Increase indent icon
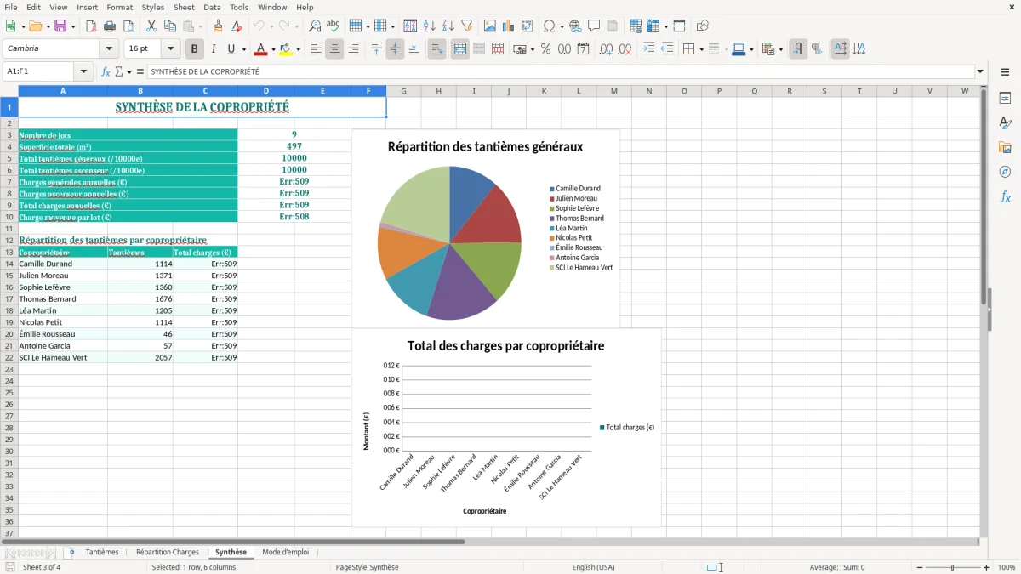The image size is (1021, 574). point(648,49)
